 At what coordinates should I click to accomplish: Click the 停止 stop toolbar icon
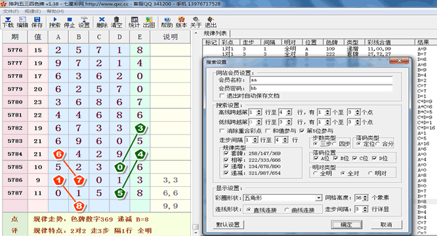coord(70,22)
